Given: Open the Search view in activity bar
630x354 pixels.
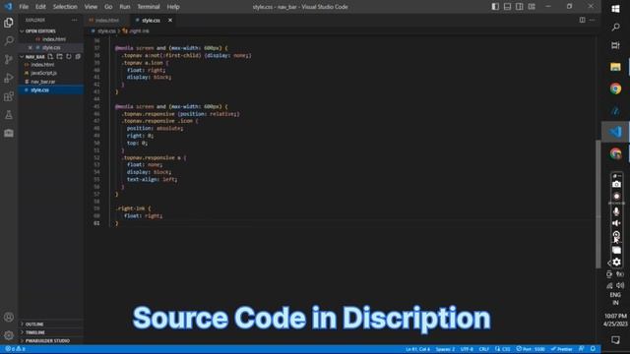Looking at the screenshot, I should [x=9, y=40].
